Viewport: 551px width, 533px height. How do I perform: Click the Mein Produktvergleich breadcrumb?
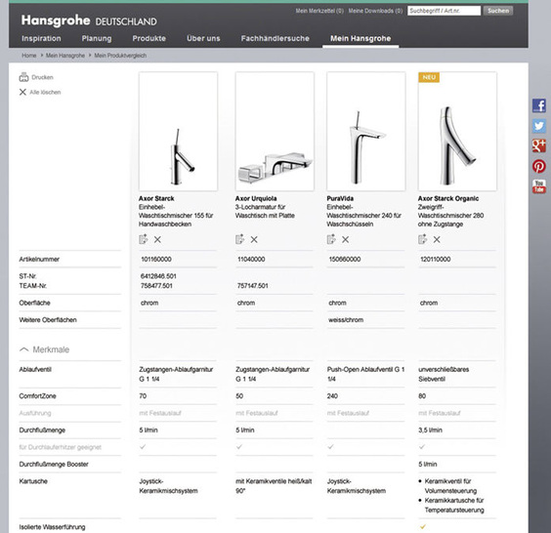(x=120, y=56)
